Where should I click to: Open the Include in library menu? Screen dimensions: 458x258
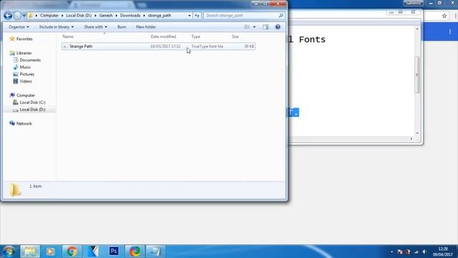coord(57,27)
